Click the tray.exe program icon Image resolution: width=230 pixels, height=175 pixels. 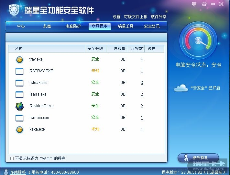coord(19,60)
